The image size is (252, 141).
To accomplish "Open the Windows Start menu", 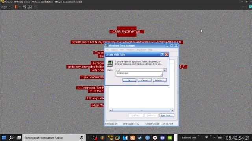I will tap(4, 137).
